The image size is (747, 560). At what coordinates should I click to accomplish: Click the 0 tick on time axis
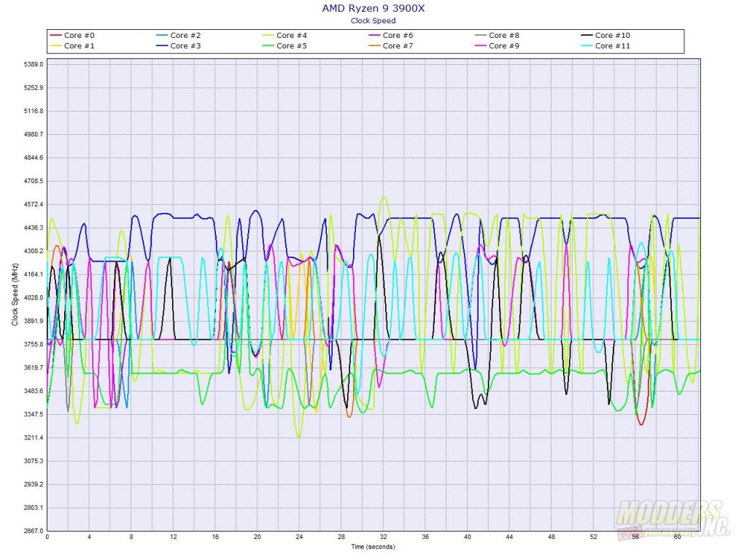pos(47,537)
